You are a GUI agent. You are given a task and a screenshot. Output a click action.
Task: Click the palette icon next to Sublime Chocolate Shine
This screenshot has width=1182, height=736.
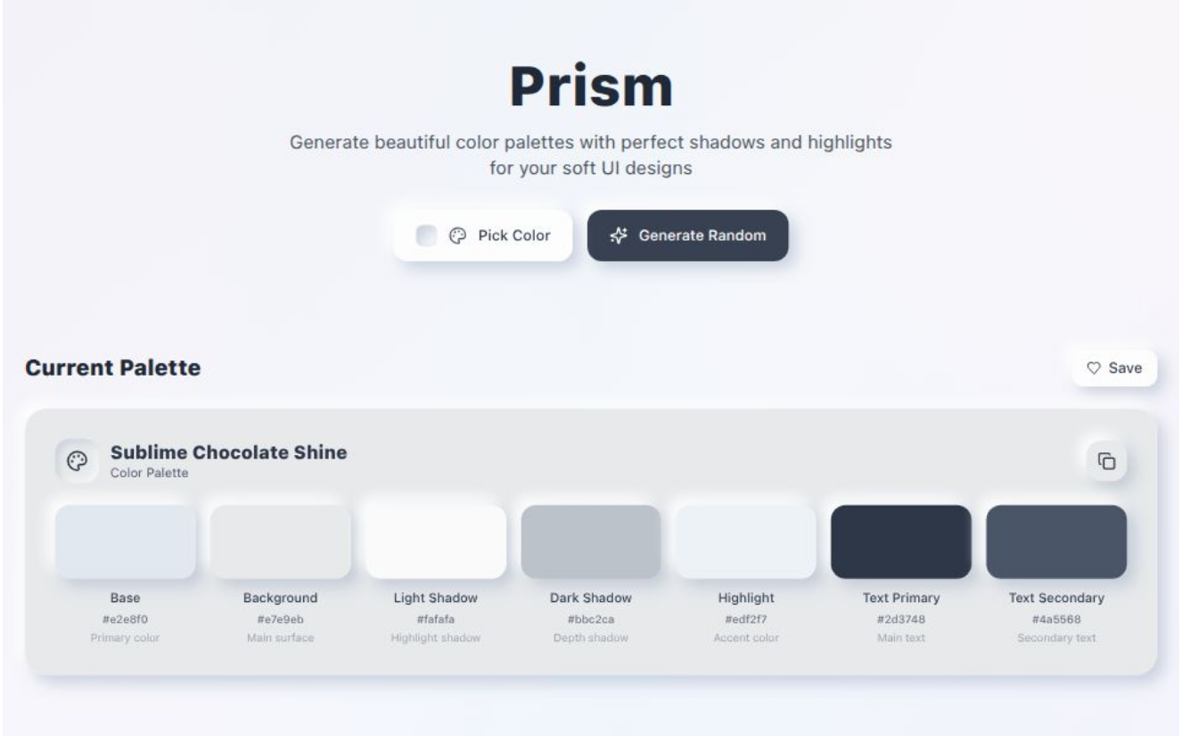coord(77,460)
